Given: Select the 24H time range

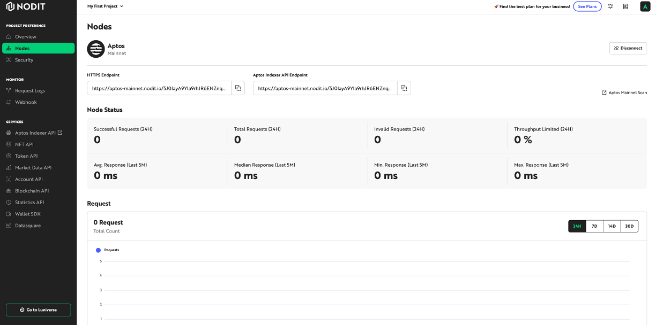Looking at the screenshot, I should [577, 226].
